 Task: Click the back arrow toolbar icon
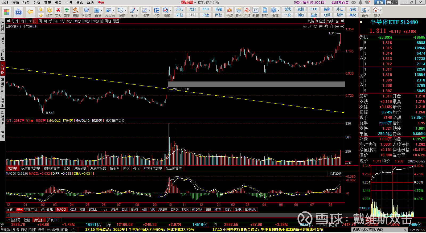pos(30,12)
